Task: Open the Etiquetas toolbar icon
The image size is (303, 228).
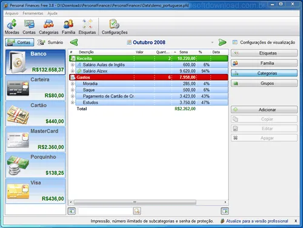Action: (87, 27)
